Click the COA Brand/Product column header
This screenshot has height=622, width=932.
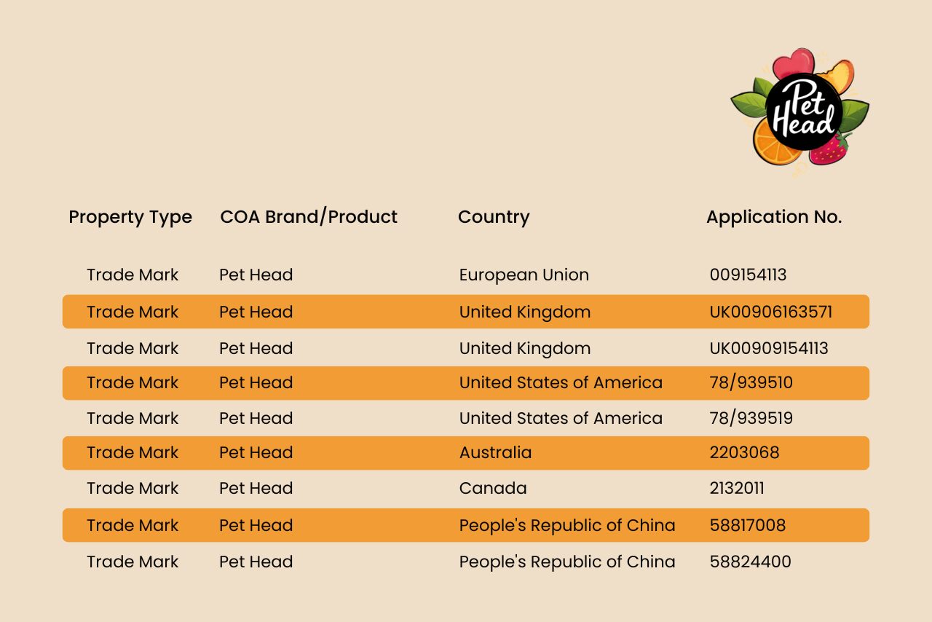309,217
